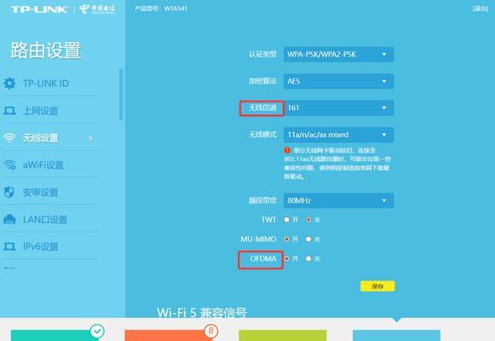Select TWT 关 radio button
Screen dimensions: 495x341
308,219
